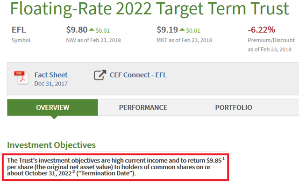The image size is (299, 186).
Task: Click footnote 2 superscript after October 31, 2022
Action: click(74, 172)
